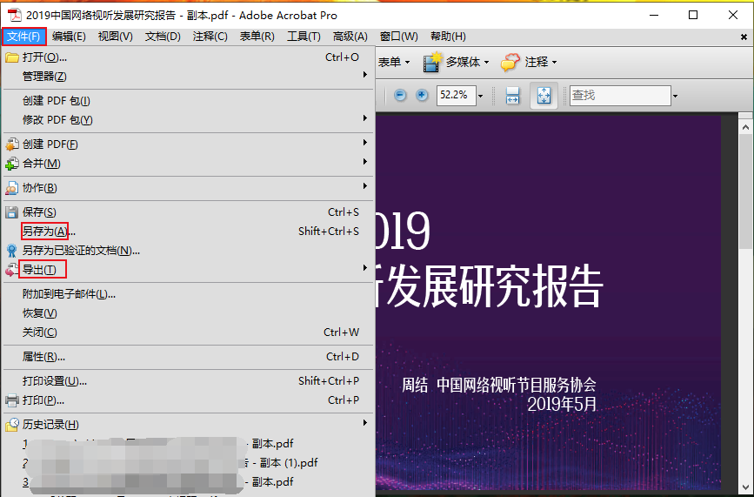
Task: Open the 注释(C) menu
Action: pos(210,37)
